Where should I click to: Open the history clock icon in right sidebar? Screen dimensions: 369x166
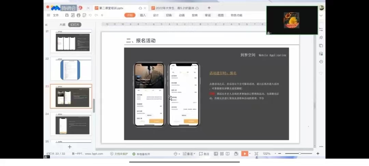pyautogui.click(x=321, y=61)
